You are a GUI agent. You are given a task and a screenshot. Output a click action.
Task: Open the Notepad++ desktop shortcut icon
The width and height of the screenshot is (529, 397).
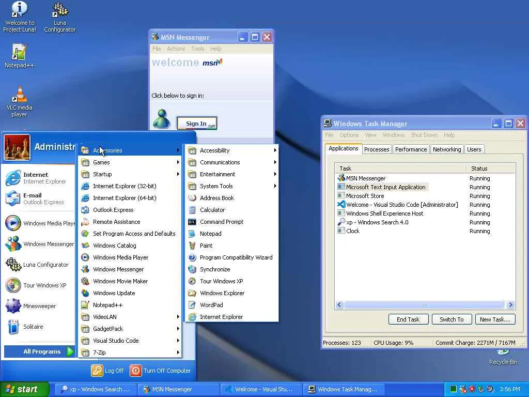click(x=19, y=56)
